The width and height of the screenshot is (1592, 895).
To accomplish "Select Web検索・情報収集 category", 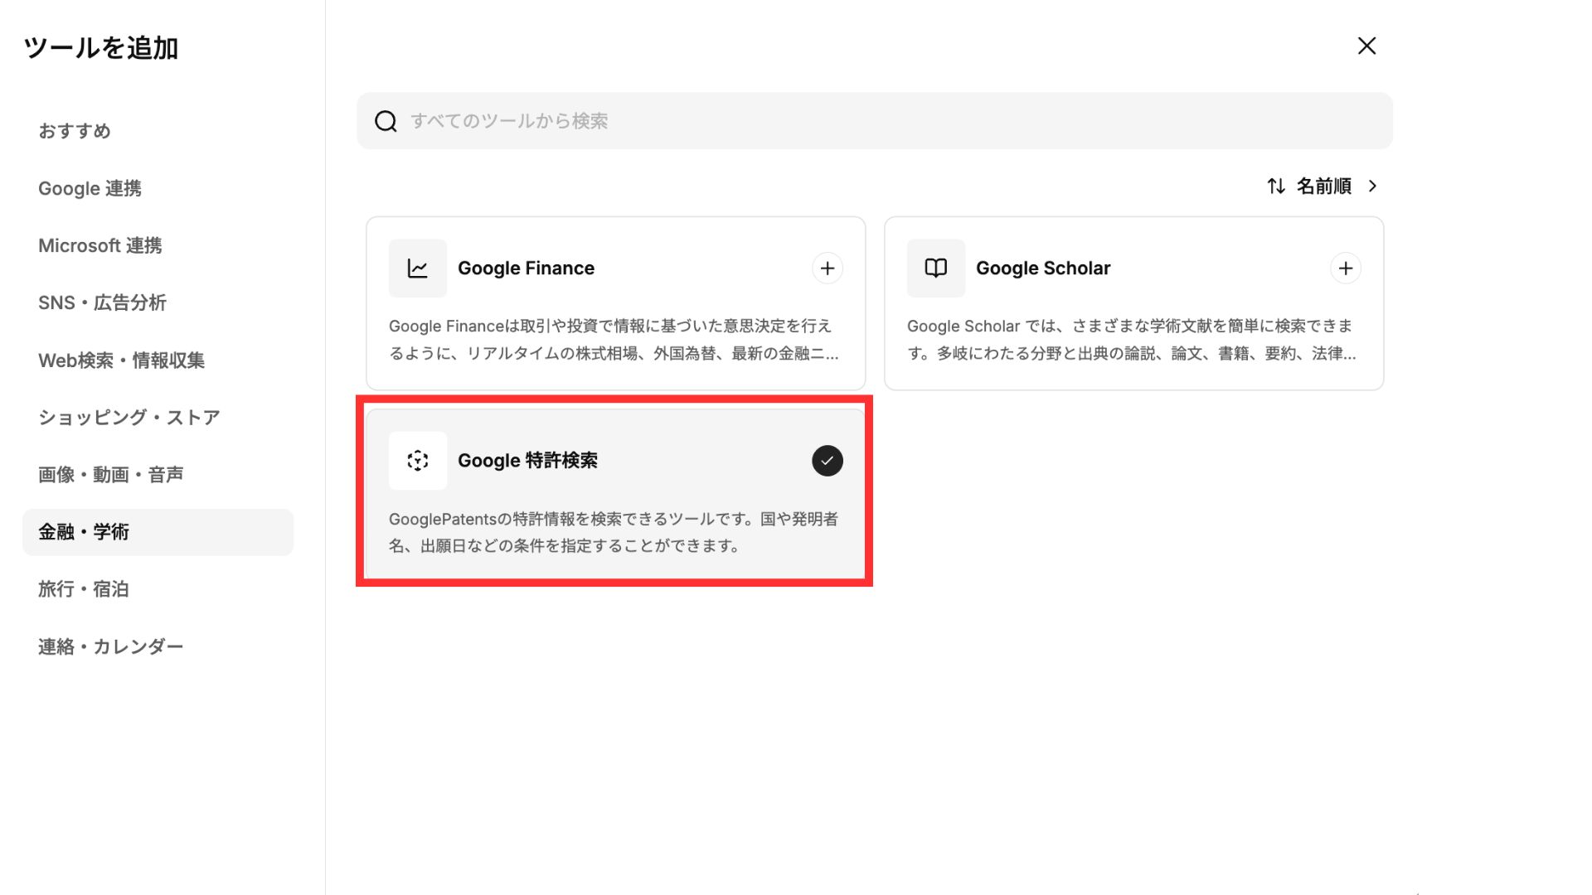I will click(x=121, y=360).
